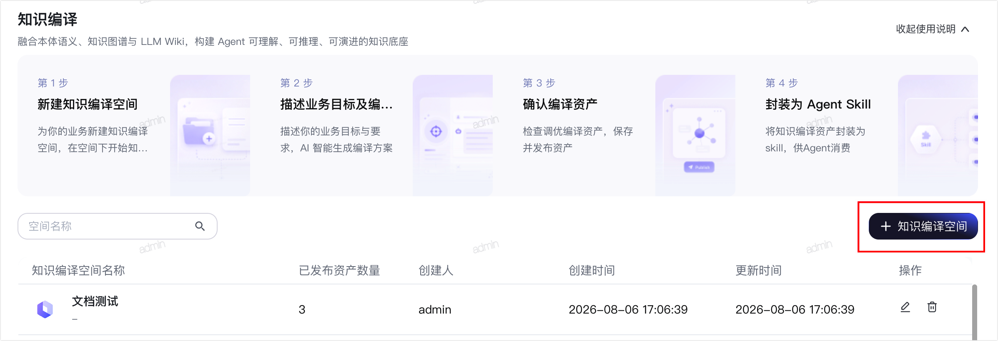This screenshot has width=998, height=341.
Task: Click the creator cell admin
Action: 435,309
